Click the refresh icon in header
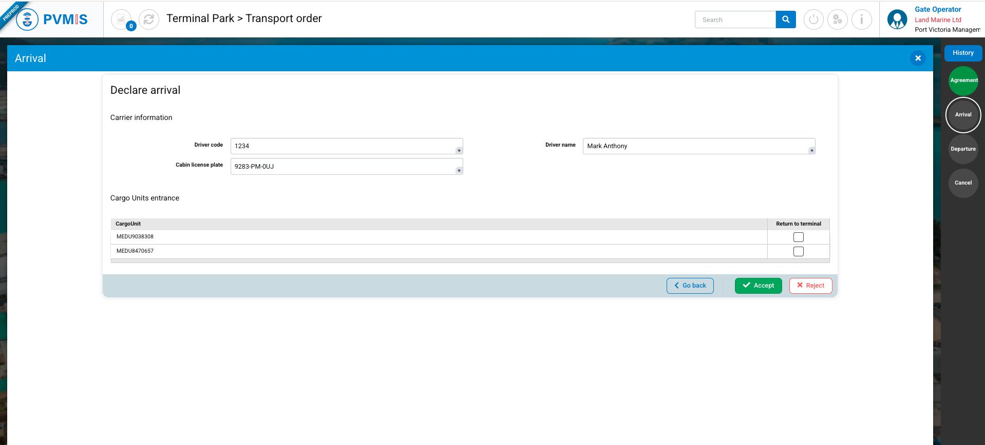The height and width of the screenshot is (445, 985). [x=149, y=19]
